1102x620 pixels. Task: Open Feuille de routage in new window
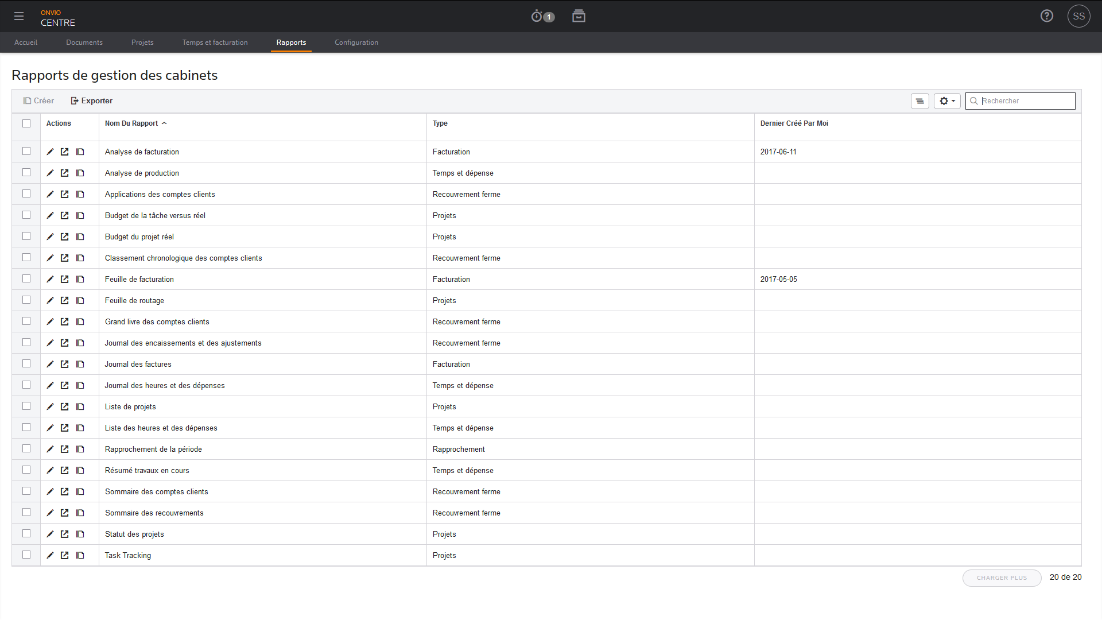pyautogui.click(x=65, y=300)
